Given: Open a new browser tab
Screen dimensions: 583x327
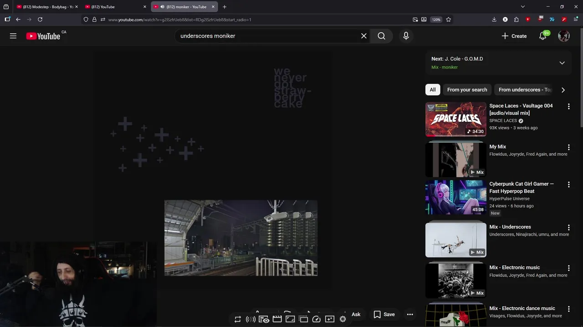Looking at the screenshot, I should (224, 7).
